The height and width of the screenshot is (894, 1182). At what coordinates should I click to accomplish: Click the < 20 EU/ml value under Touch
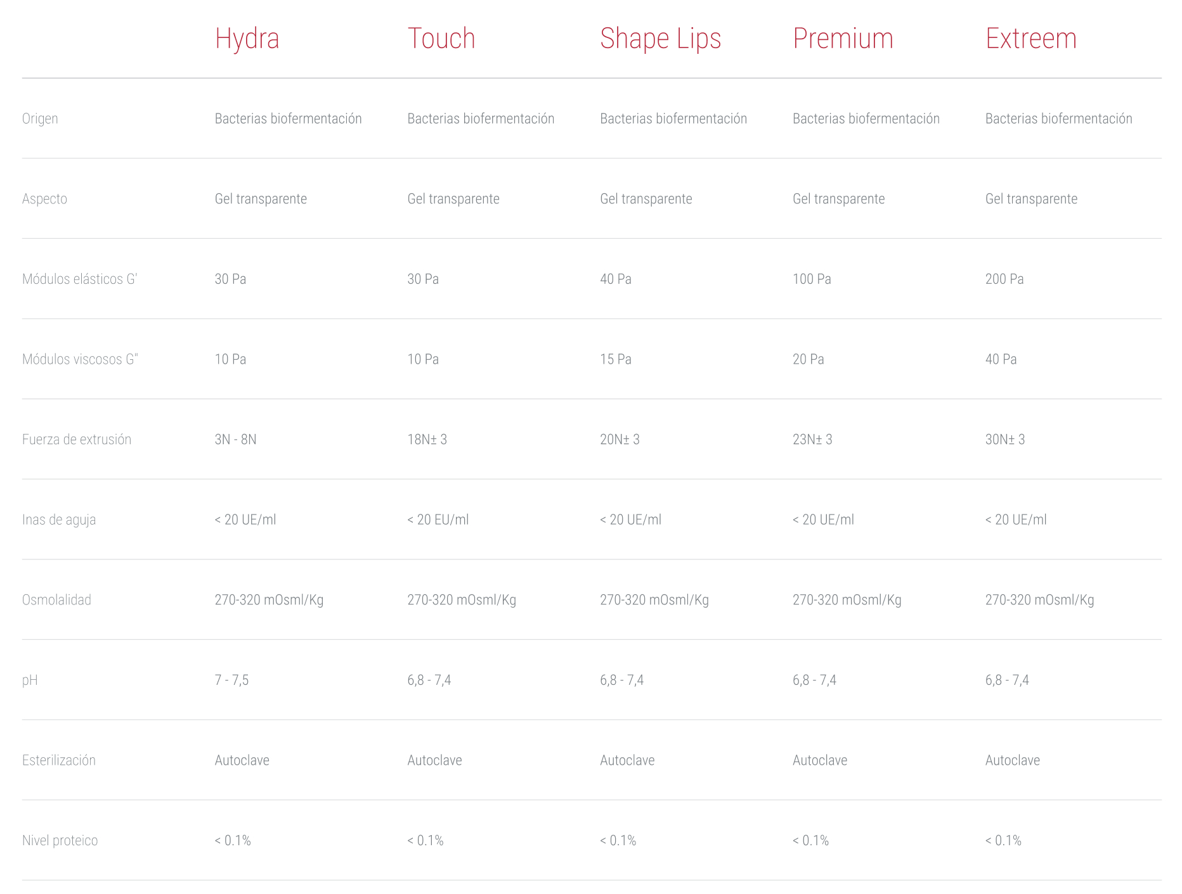pyautogui.click(x=438, y=520)
